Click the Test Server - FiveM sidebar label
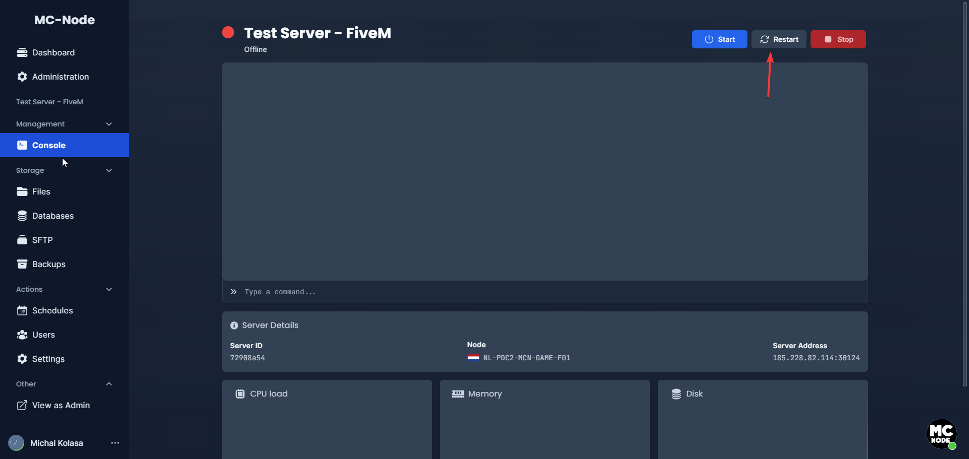Image resolution: width=969 pixels, height=459 pixels. [x=49, y=102]
